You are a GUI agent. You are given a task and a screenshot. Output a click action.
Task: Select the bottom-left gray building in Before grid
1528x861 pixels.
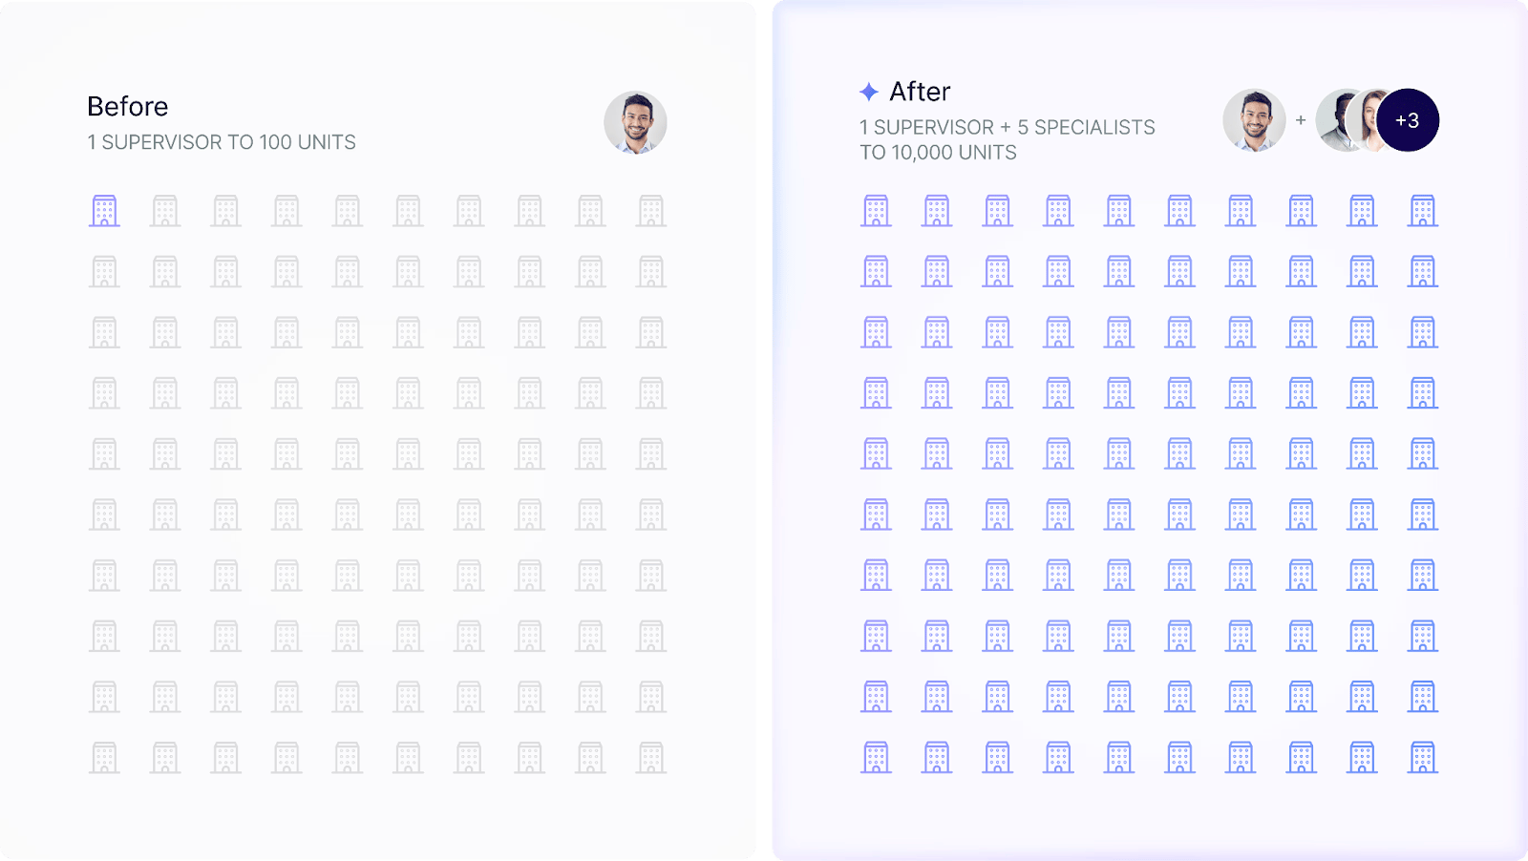[104, 758]
